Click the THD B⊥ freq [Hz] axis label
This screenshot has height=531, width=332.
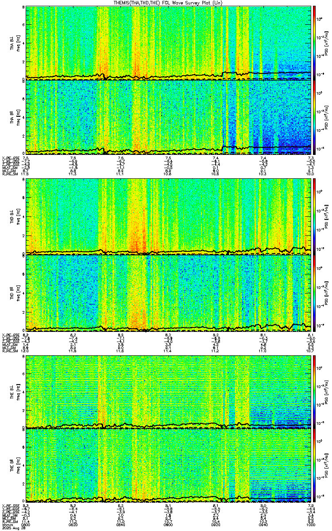click(14, 217)
